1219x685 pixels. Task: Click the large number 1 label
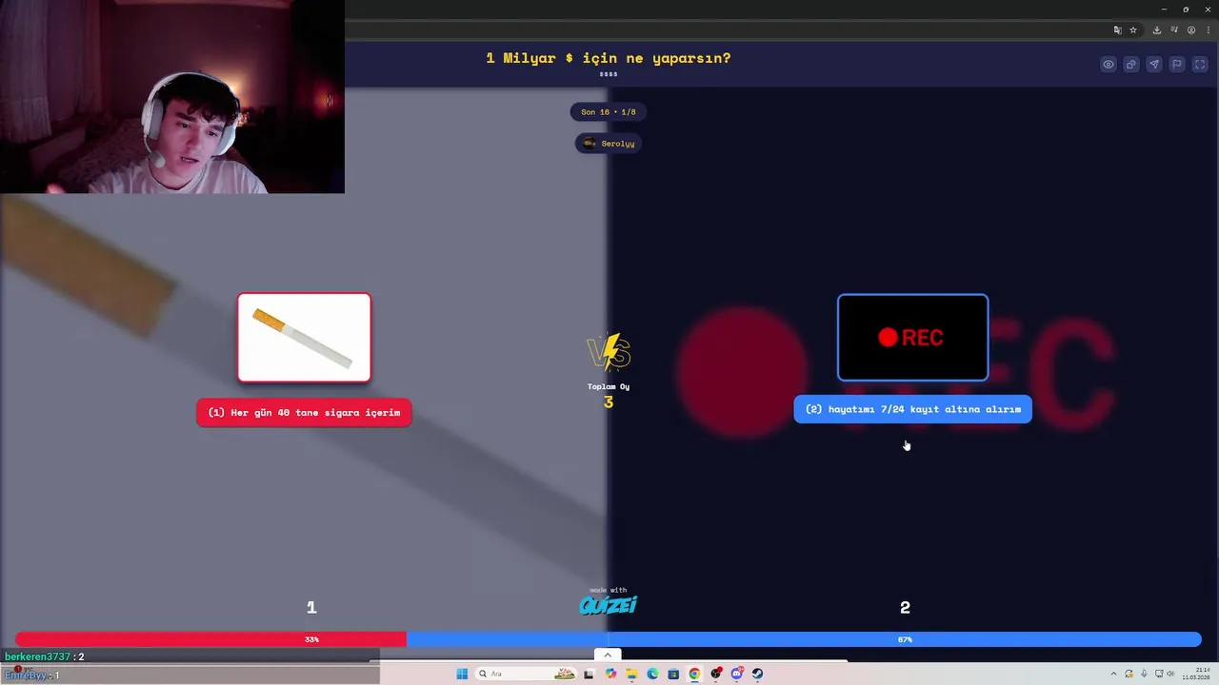[311, 607]
